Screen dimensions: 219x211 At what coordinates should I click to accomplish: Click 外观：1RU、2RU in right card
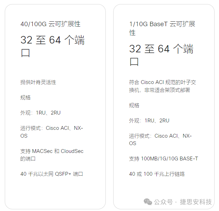point(149,121)
